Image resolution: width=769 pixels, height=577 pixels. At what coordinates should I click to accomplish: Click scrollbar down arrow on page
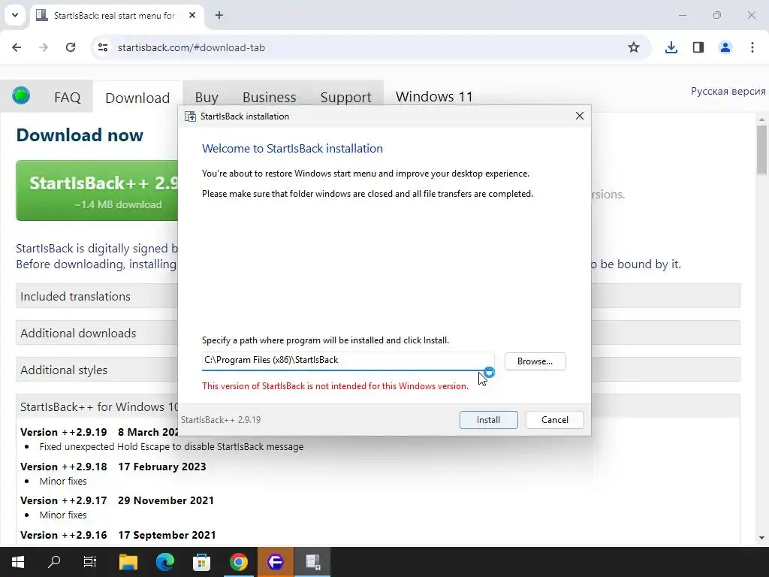(761, 538)
